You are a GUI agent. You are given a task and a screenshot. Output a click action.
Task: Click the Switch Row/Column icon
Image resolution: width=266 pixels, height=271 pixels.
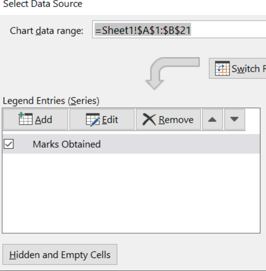tap(222, 68)
